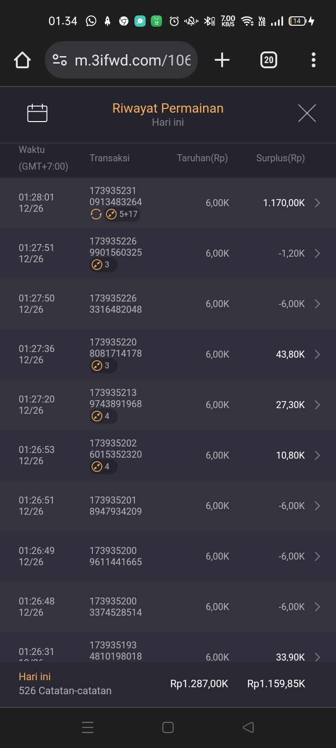Expand the 27,30K surplus transaction row
Viewport: 336px width, 748px height.
point(317,405)
